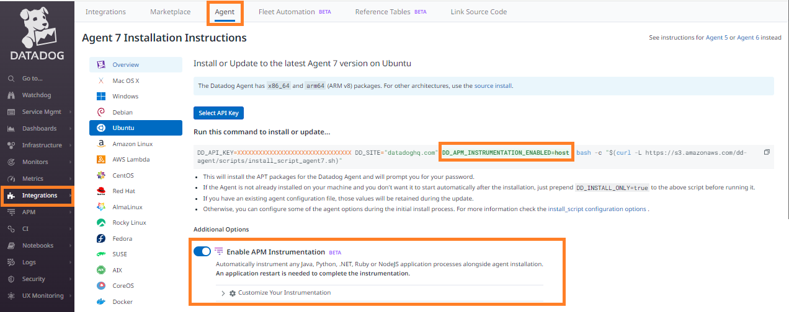Image resolution: width=789 pixels, height=312 pixels.
Task: Select the Agent tab
Action: point(225,12)
